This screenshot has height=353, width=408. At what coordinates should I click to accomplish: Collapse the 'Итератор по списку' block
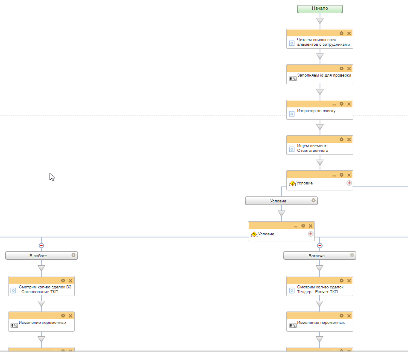point(334,104)
